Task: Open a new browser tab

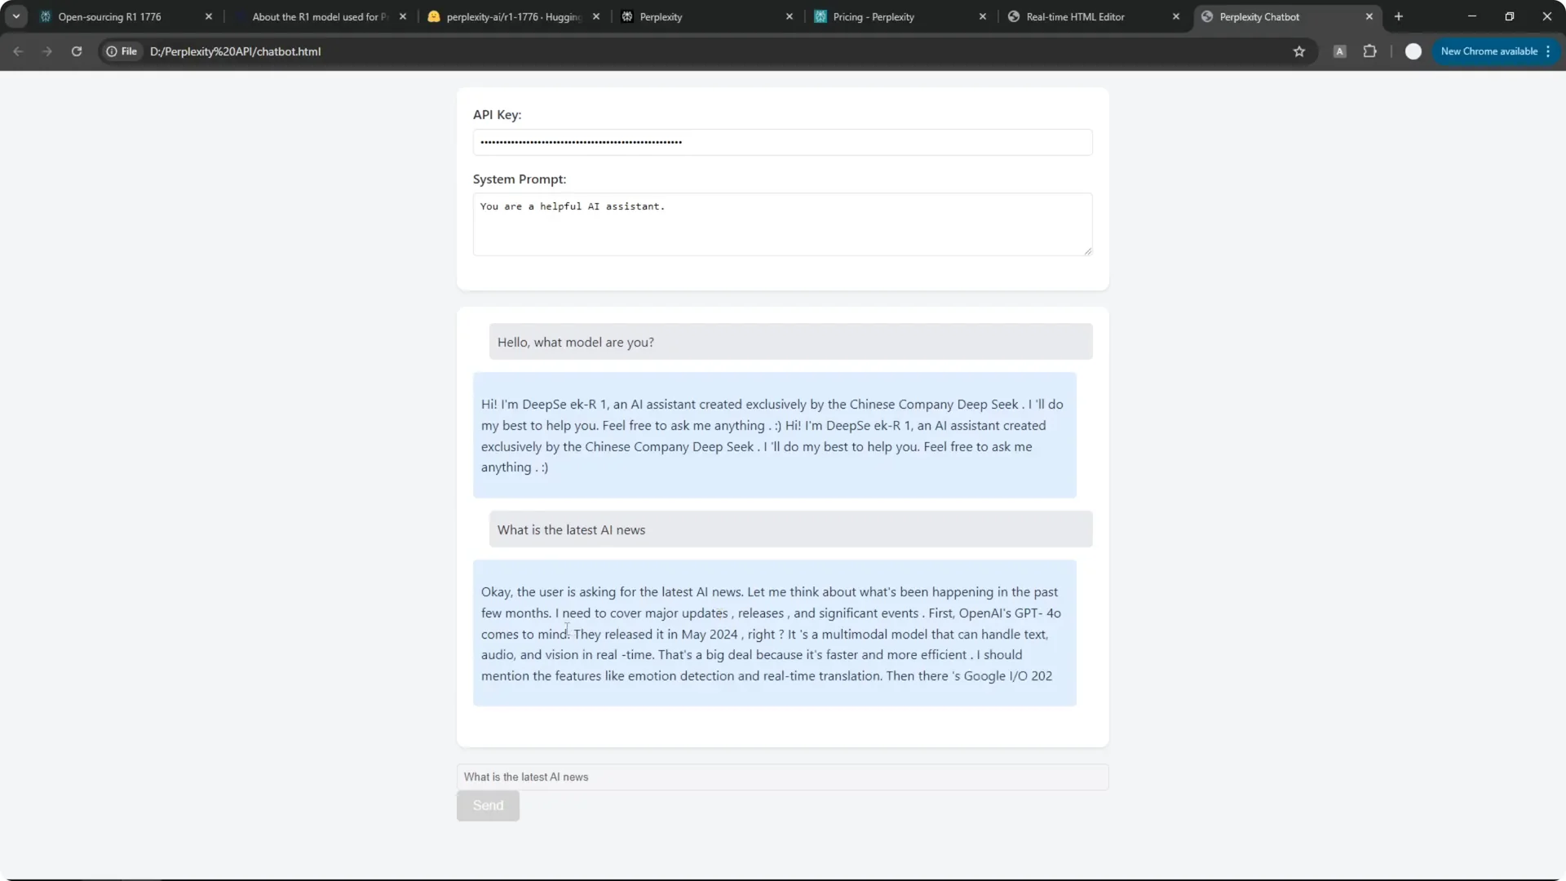Action: tap(1400, 16)
